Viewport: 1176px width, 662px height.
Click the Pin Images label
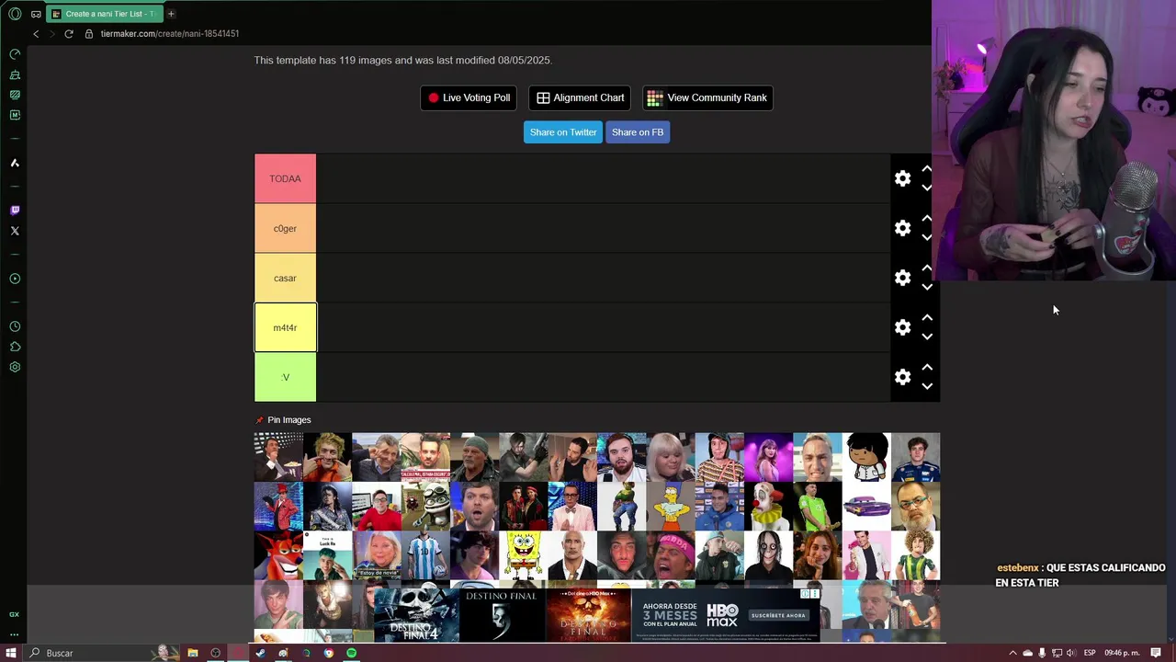click(289, 420)
